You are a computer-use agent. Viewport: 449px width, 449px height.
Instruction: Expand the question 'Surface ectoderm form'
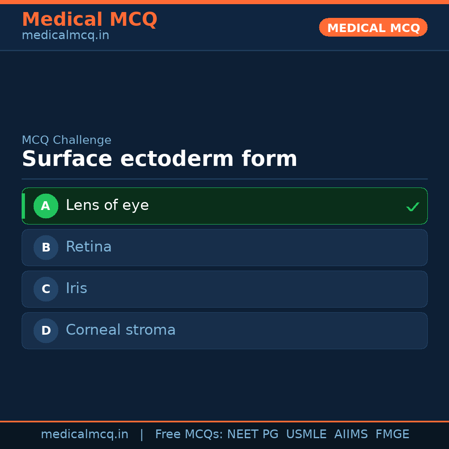click(160, 158)
